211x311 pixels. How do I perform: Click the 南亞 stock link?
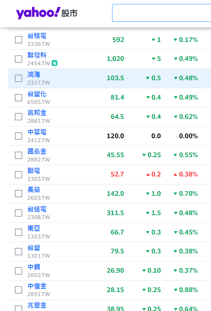[x=33, y=229]
